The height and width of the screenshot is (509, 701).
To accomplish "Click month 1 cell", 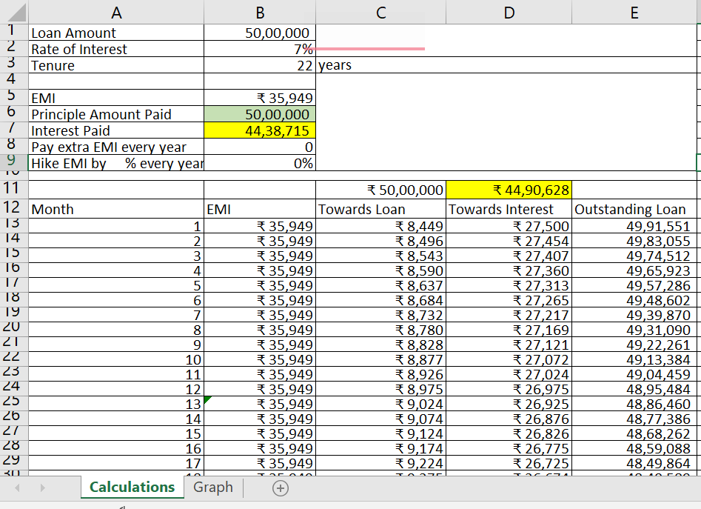I will click(x=116, y=226).
